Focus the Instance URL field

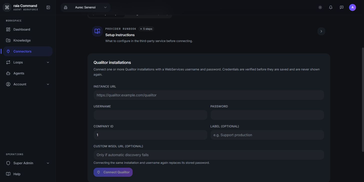pos(209,95)
